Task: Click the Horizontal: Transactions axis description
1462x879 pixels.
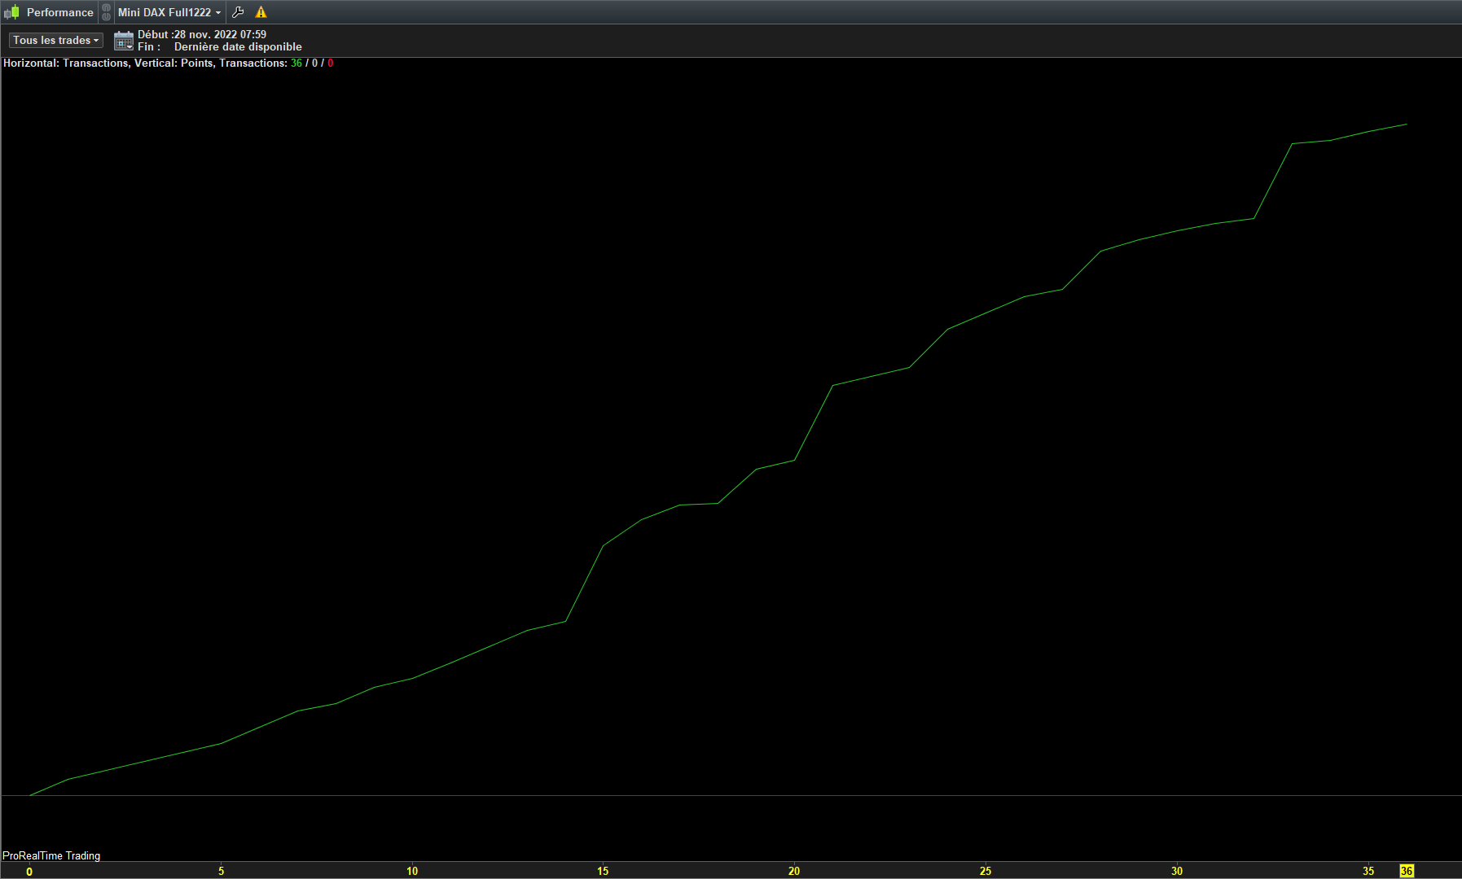Action: pos(66,63)
